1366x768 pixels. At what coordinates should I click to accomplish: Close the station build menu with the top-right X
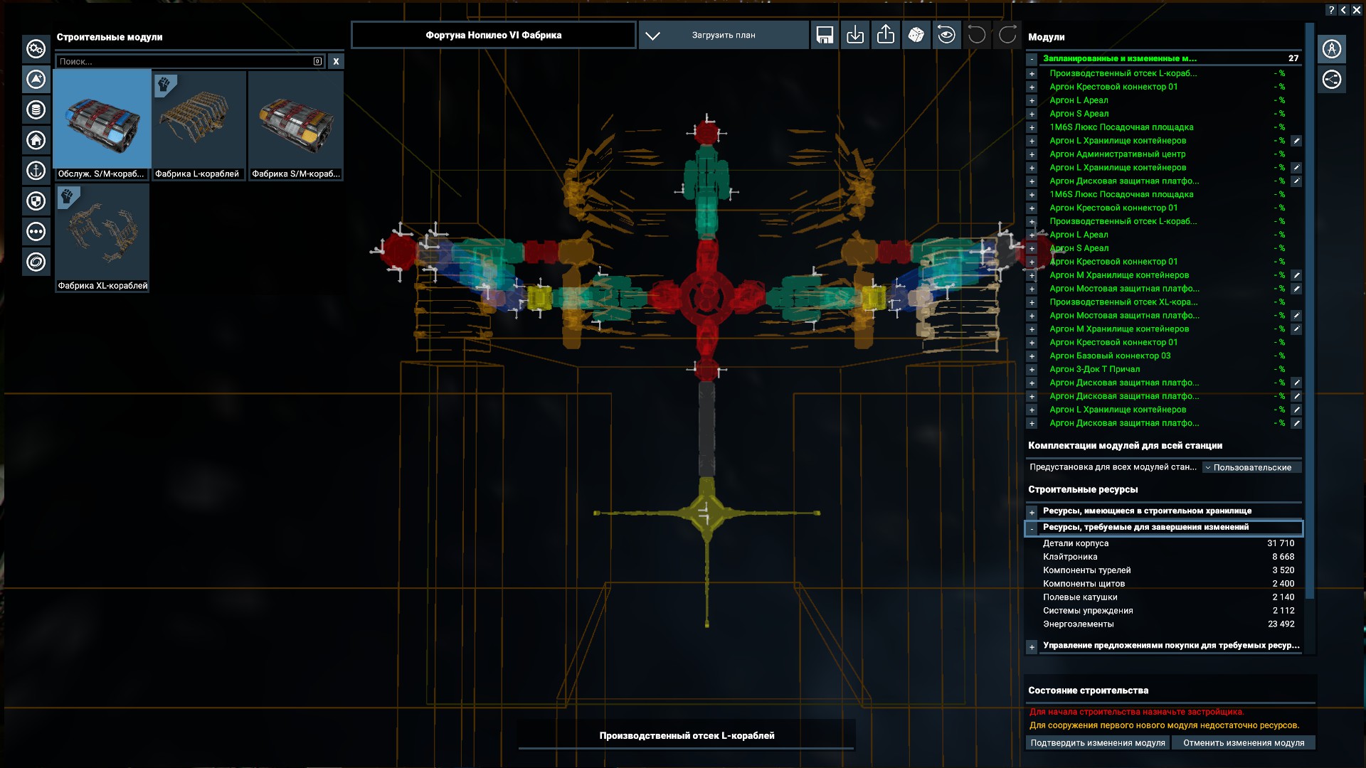point(1356,10)
